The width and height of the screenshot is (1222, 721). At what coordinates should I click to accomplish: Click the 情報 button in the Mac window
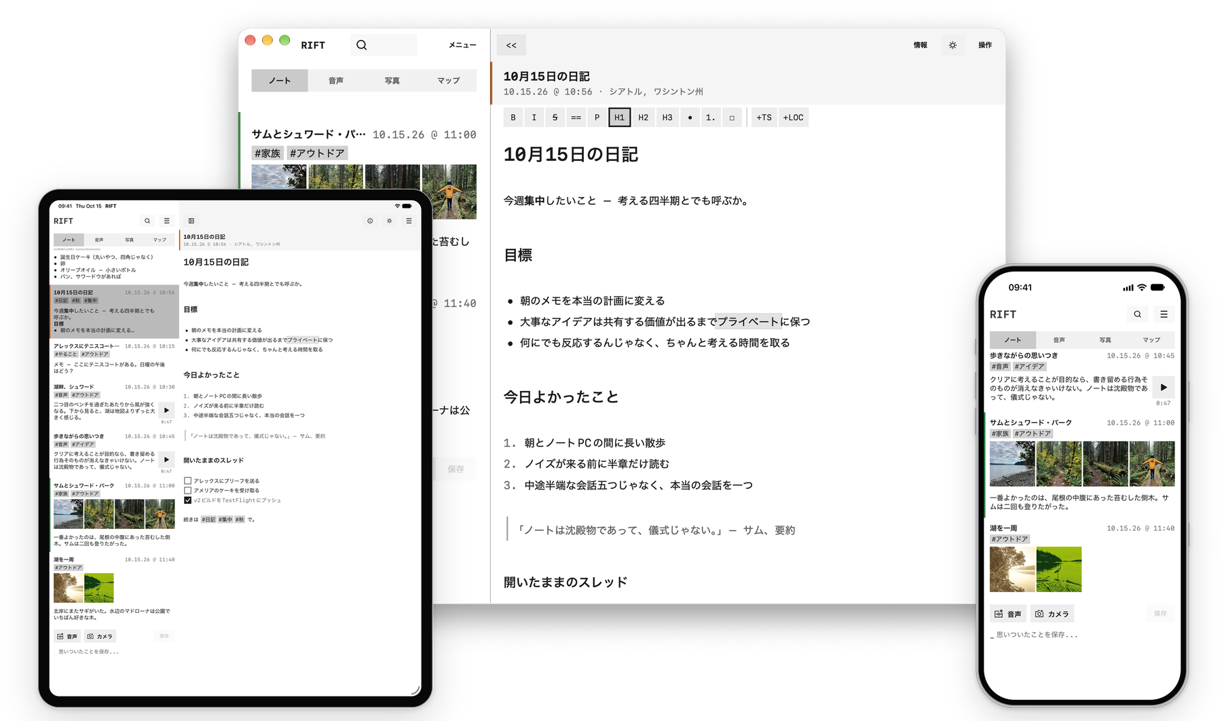pyautogui.click(x=921, y=45)
